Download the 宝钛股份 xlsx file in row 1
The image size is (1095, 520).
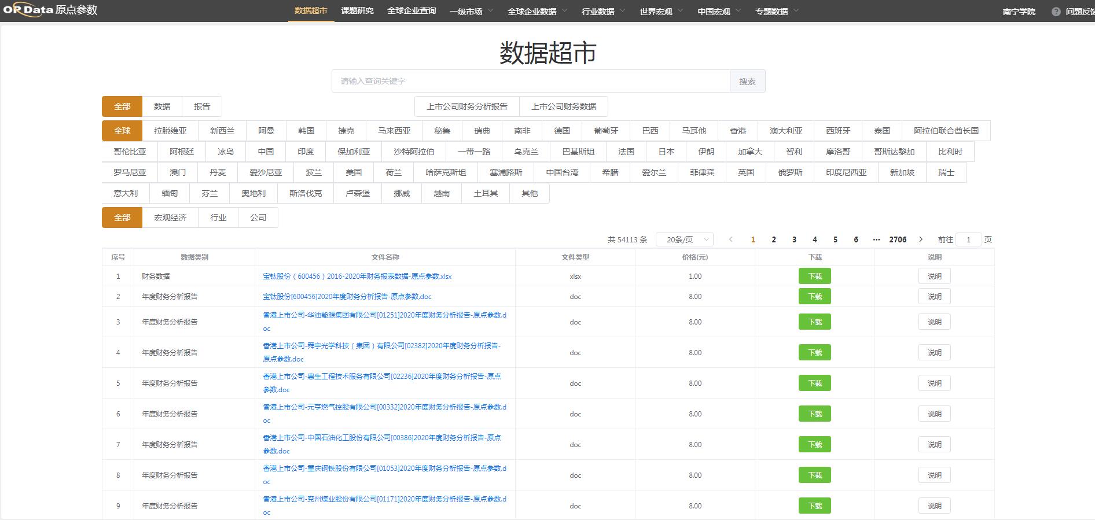pyautogui.click(x=814, y=276)
